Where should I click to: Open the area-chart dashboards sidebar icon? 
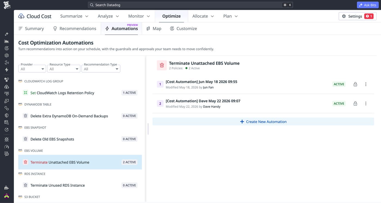(x=7, y=41)
